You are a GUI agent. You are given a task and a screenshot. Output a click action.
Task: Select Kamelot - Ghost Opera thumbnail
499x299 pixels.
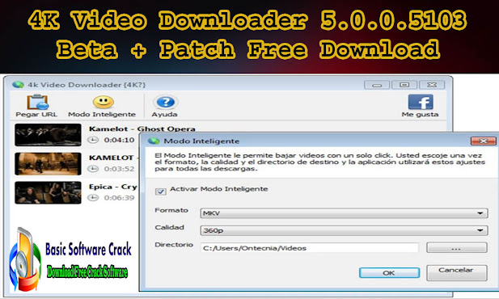click(x=48, y=135)
